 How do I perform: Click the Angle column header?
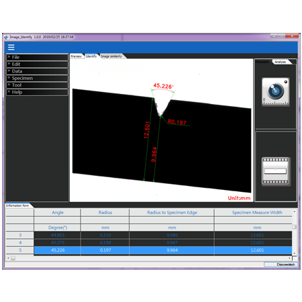point(58,213)
